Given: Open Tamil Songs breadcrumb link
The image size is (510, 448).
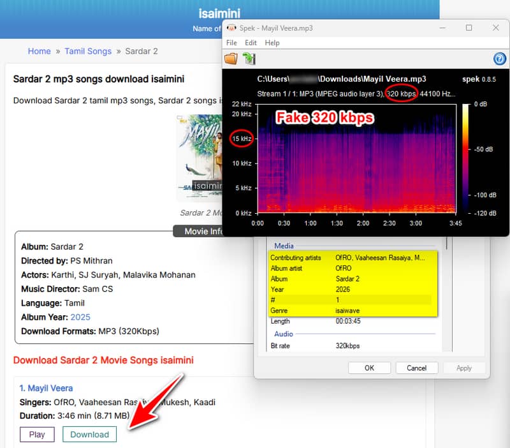Looking at the screenshot, I should pos(88,51).
